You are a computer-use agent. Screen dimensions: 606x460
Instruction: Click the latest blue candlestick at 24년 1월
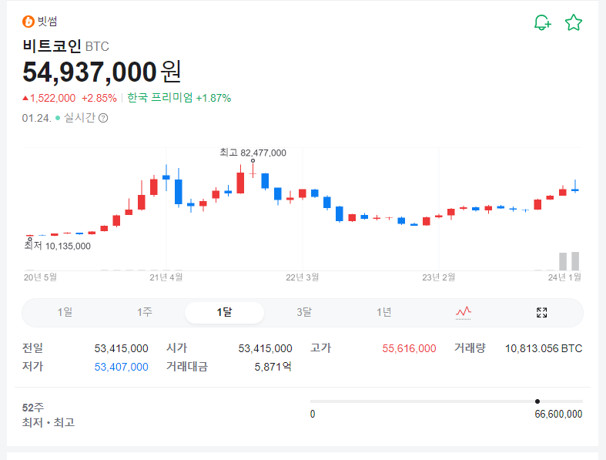tap(575, 186)
